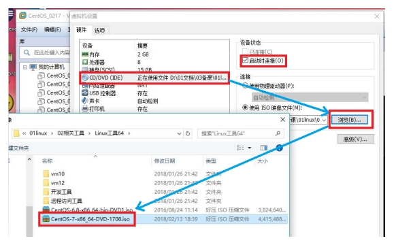Click the folder icon in address bar

coord(16,133)
